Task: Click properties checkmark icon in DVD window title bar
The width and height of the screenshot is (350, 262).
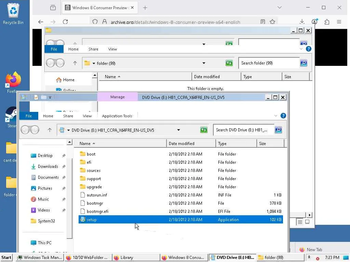Action: pos(36,97)
